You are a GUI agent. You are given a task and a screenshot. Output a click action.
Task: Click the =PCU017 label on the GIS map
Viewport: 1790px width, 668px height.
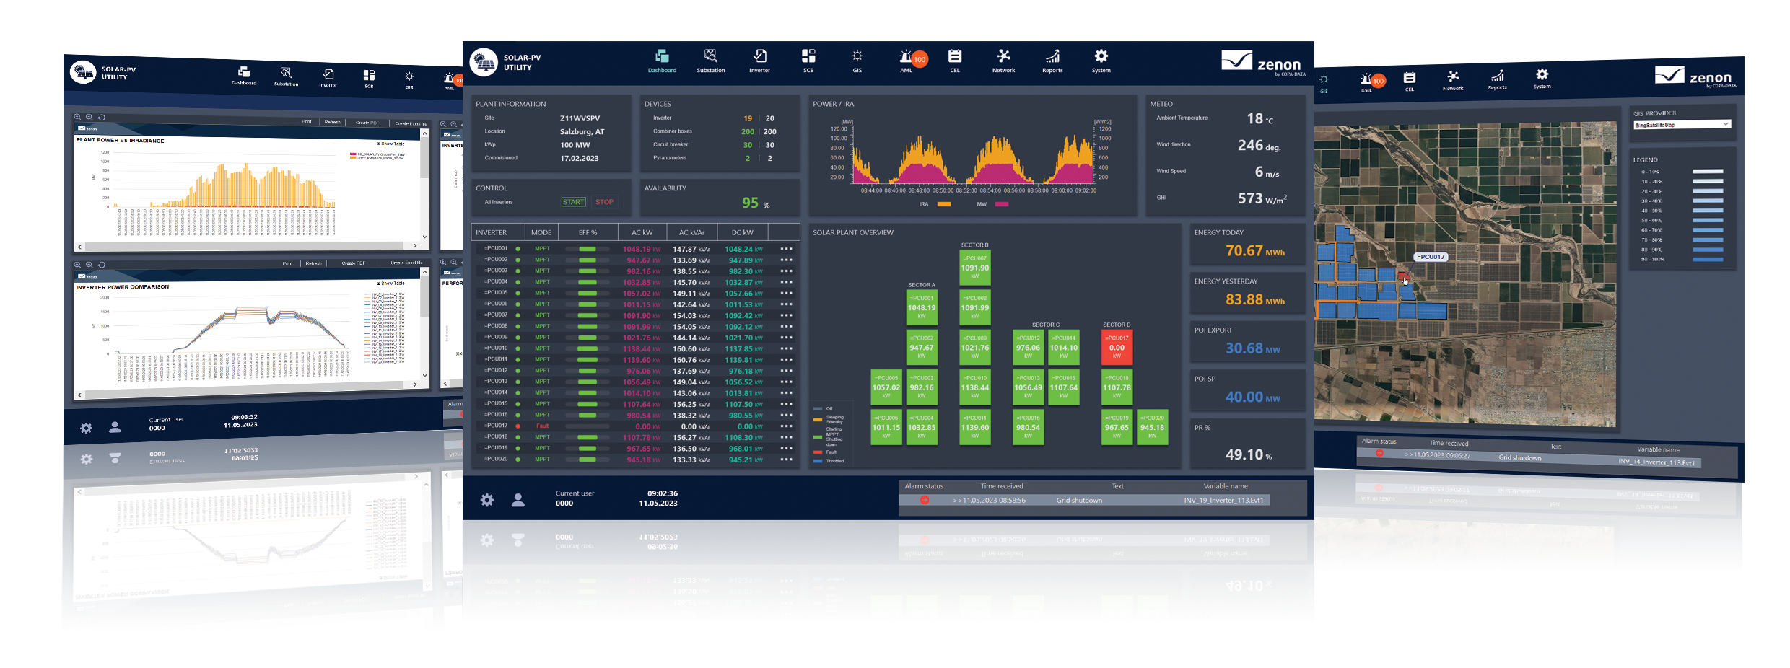click(x=1431, y=257)
